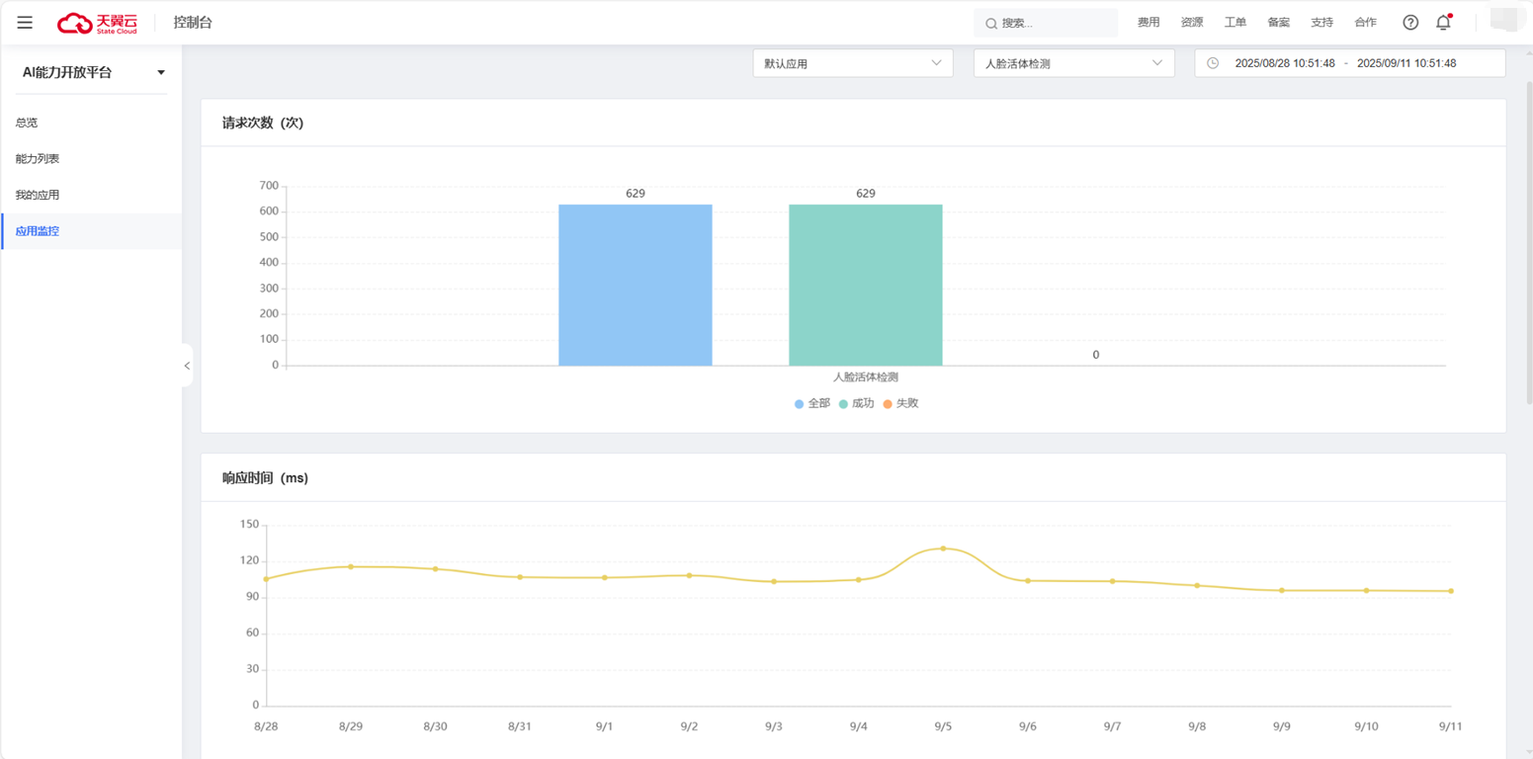Open the 工单 top link
The width and height of the screenshot is (1533, 759).
point(1235,22)
